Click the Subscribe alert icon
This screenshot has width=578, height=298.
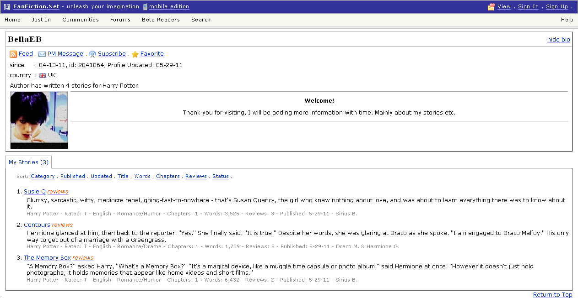click(x=92, y=54)
